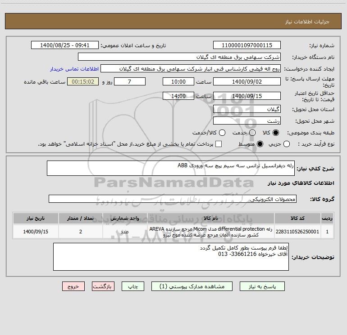
Task: Click the differential protection product name cell
Action: coord(211,232)
